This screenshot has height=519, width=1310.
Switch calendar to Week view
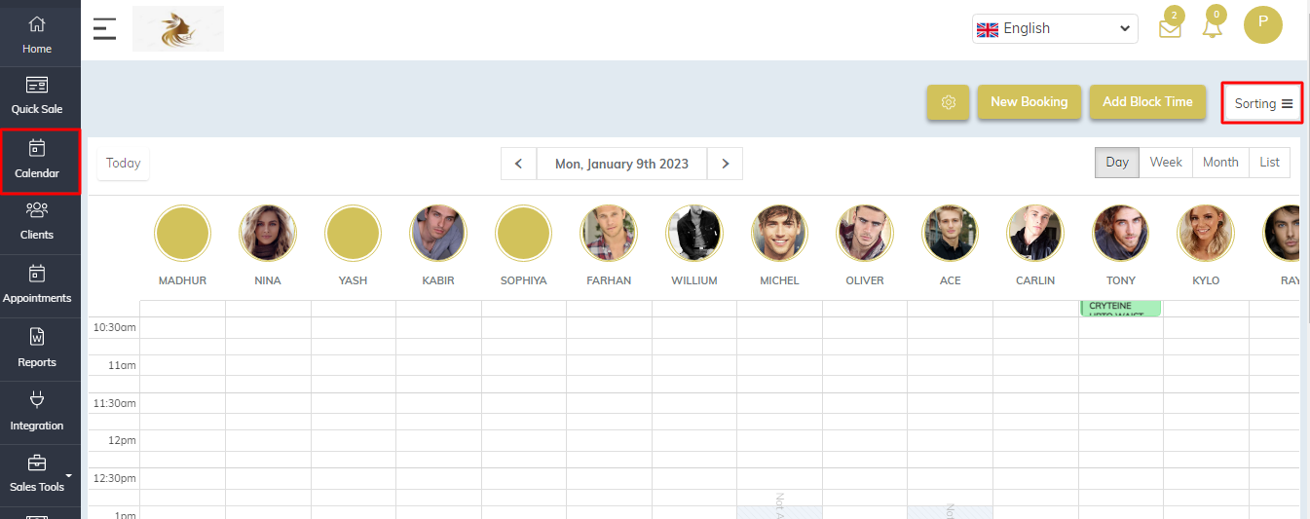(x=1166, y=163)
